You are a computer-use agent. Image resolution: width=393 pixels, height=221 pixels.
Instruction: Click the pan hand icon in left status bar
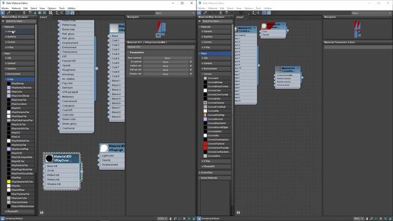(171, 219)
